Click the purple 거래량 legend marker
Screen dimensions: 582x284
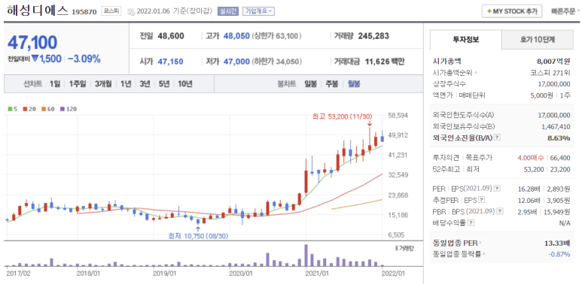[397, 248]
